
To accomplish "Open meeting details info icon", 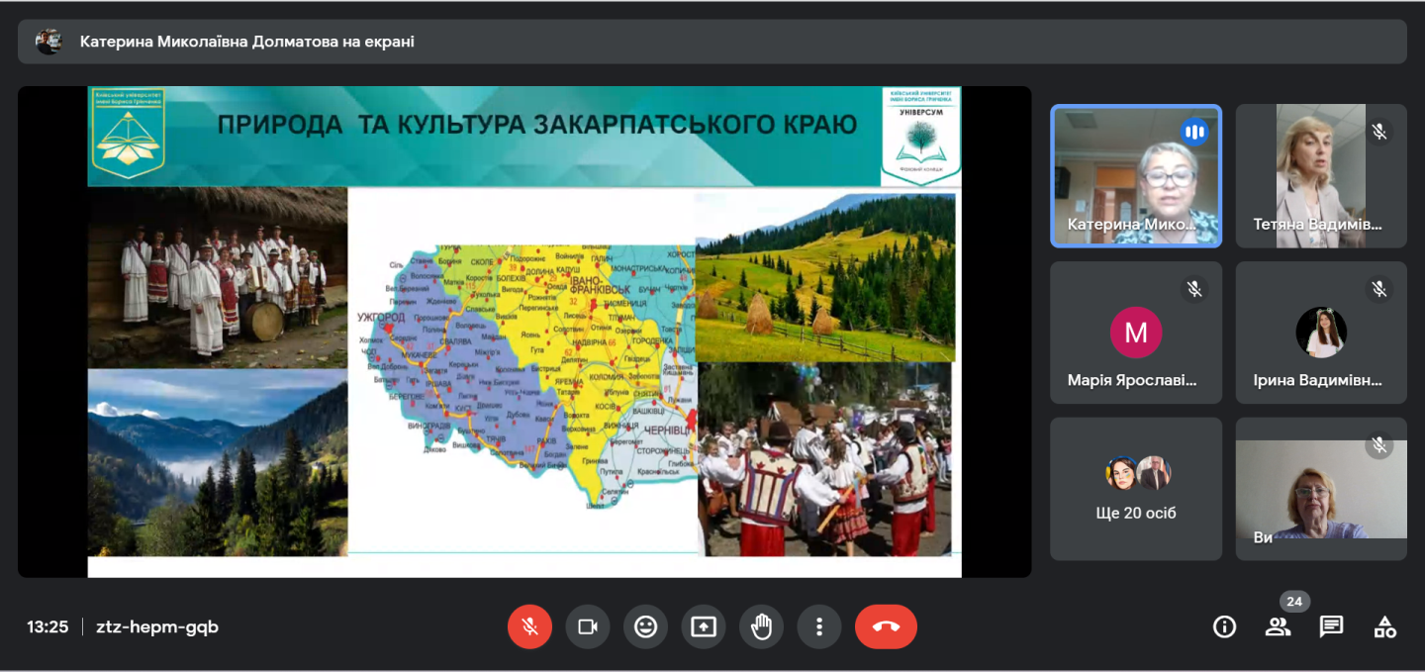I will (1225, 626).
